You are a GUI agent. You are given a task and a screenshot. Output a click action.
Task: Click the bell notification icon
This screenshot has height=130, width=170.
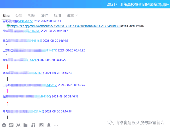coord(49,125)
